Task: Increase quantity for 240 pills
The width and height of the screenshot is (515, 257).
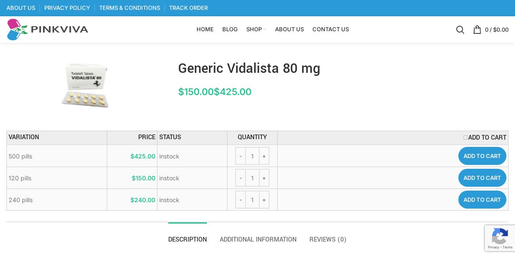Action: pyautogui.click(x=264, y=200)
